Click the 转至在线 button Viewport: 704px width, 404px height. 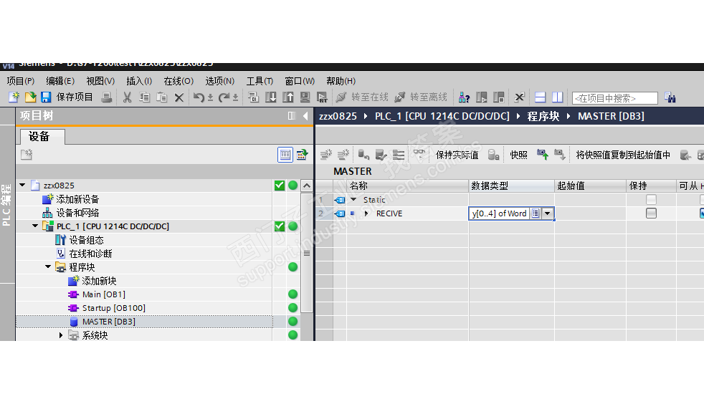click(x=362, y=97)
